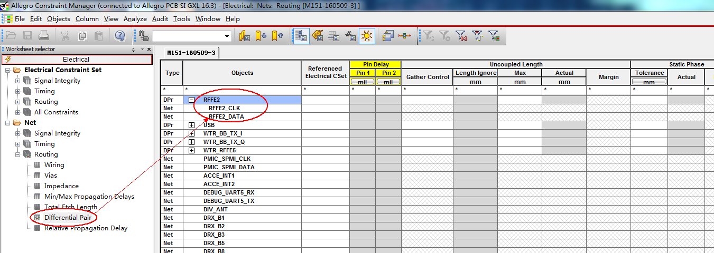This screenshot has height=253, width=714.
Task: Open Help via question mark icon
Action: pyautogui.click(x=120, y=36)
